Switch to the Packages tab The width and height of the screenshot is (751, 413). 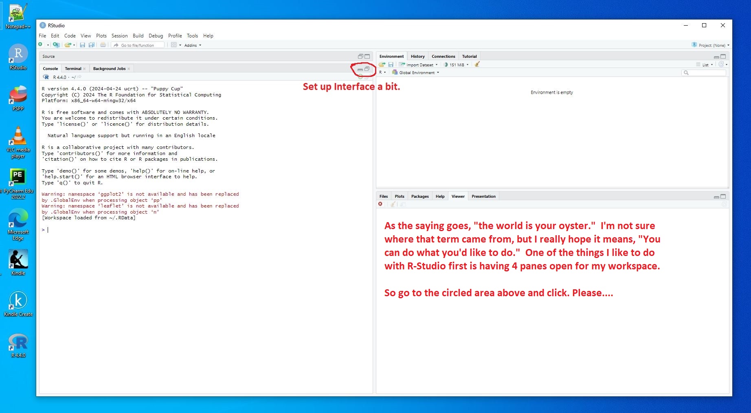point(420,197)
